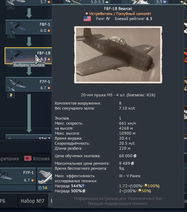
Task: Click small icon beneath the F8F-1 card
Action: [11, 36]
